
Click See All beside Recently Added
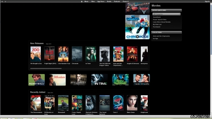point(50,93)
